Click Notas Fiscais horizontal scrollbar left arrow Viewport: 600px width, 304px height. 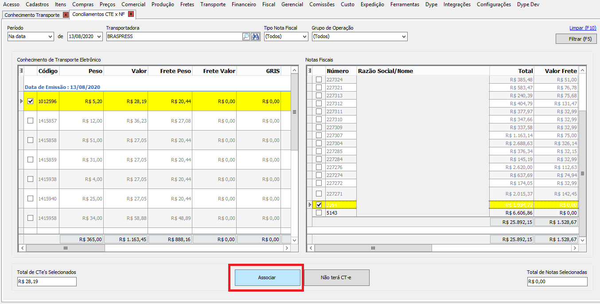coord(310,248)
